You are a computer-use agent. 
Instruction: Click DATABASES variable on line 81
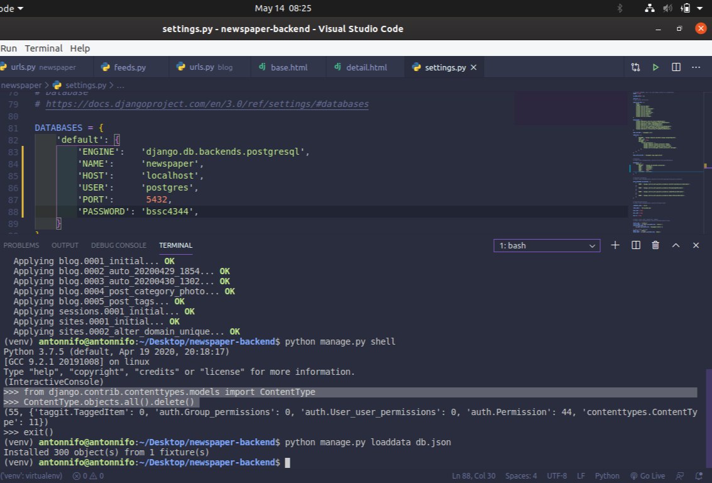click(58, 128)
